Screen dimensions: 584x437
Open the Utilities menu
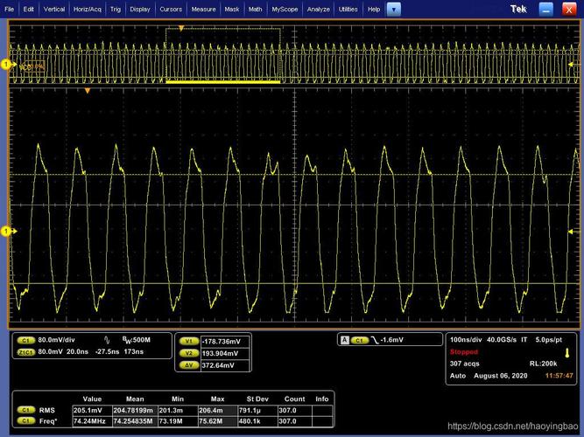pos(348,10)
